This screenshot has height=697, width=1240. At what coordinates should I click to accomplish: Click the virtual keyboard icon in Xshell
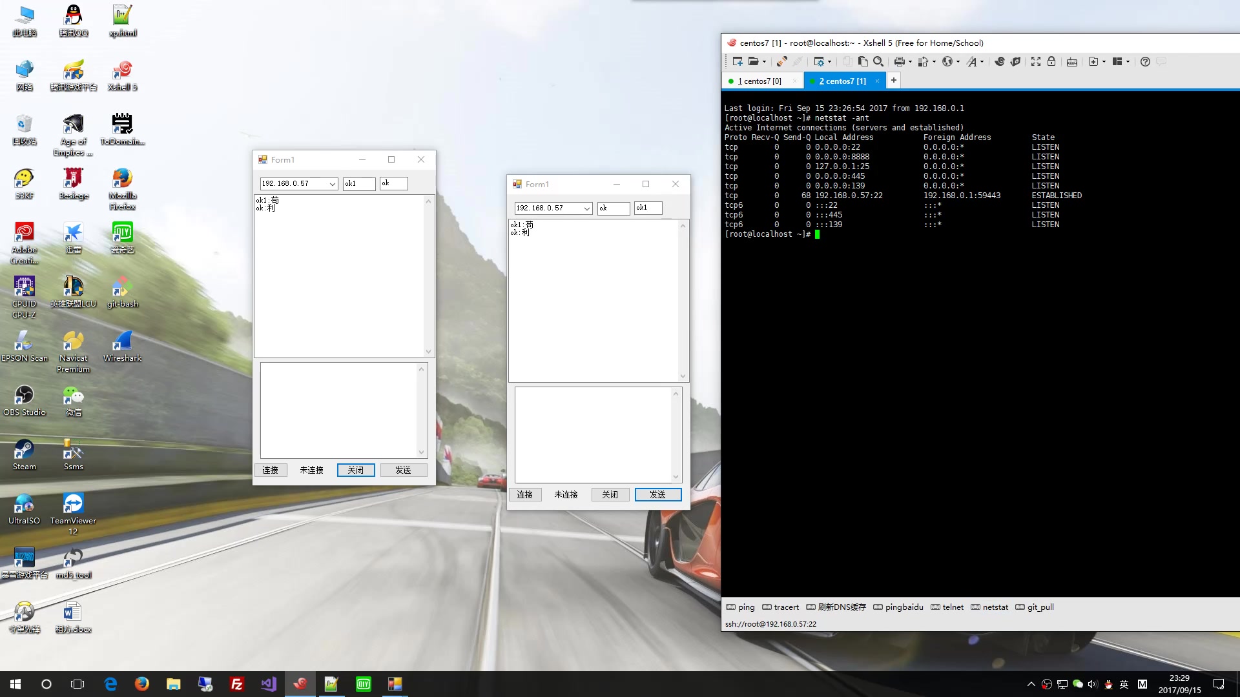1072,62
